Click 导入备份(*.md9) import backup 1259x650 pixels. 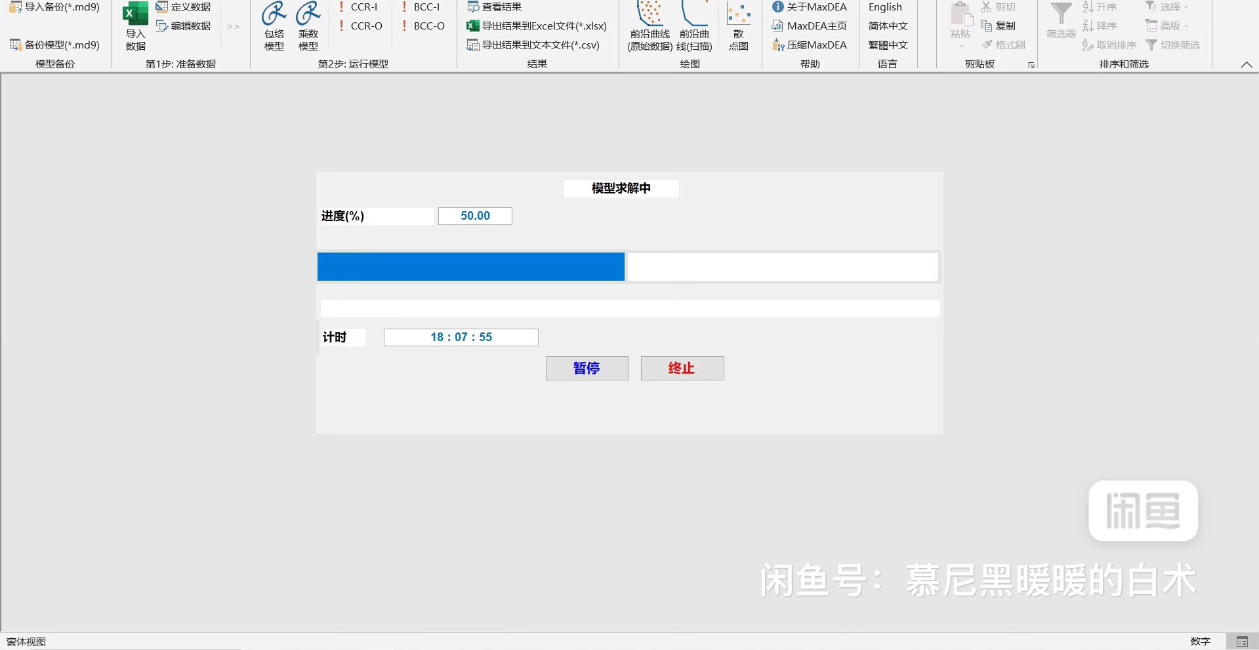(54, 7)
